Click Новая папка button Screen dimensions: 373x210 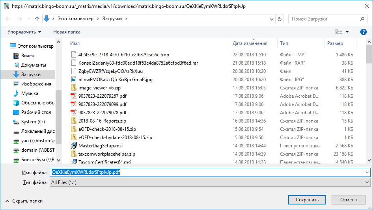point(67,32)
